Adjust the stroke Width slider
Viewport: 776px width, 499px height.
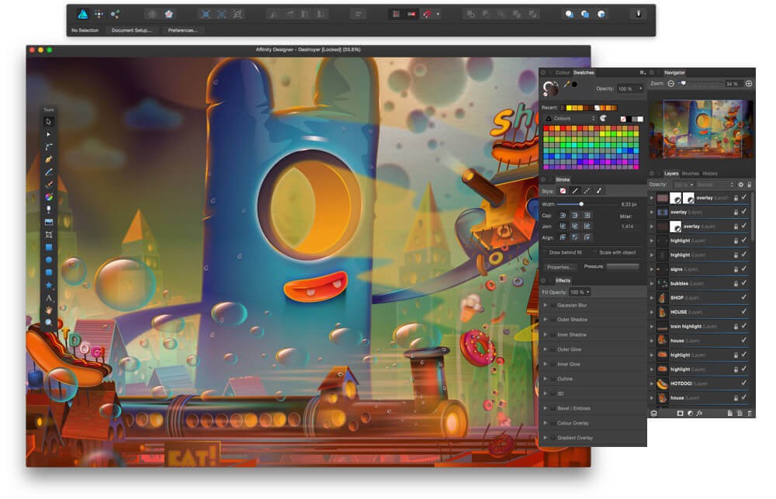tap(581, 204)
